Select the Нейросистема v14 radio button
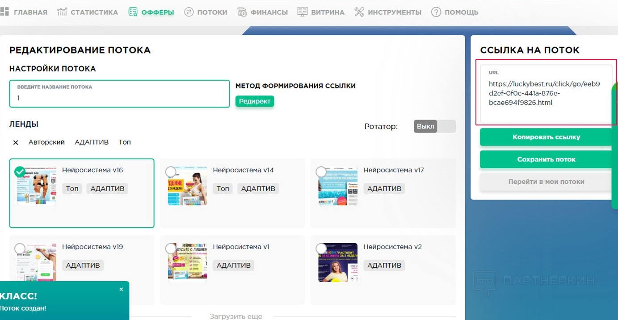Viewport: 618px width, 320px height. pos(170,171)
